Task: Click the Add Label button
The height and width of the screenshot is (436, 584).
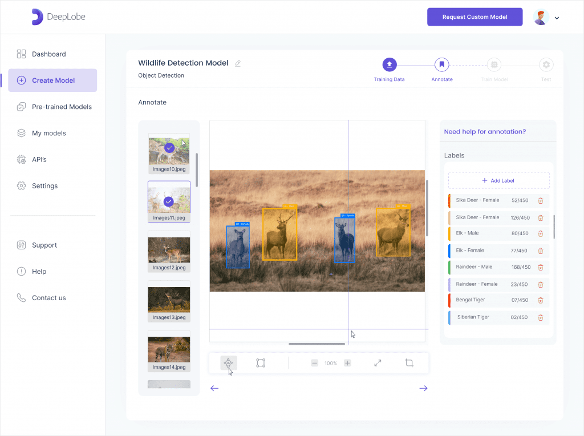Action: point(498,181)
